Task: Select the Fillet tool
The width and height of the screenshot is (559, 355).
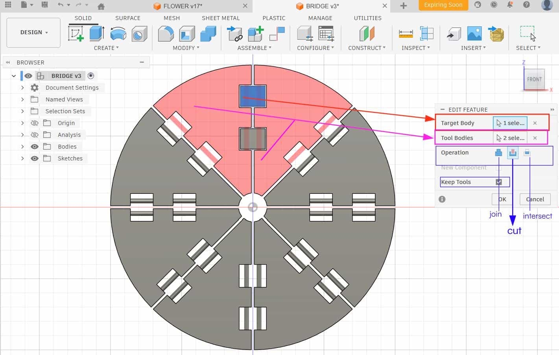Action: click(x=166, y=34)
